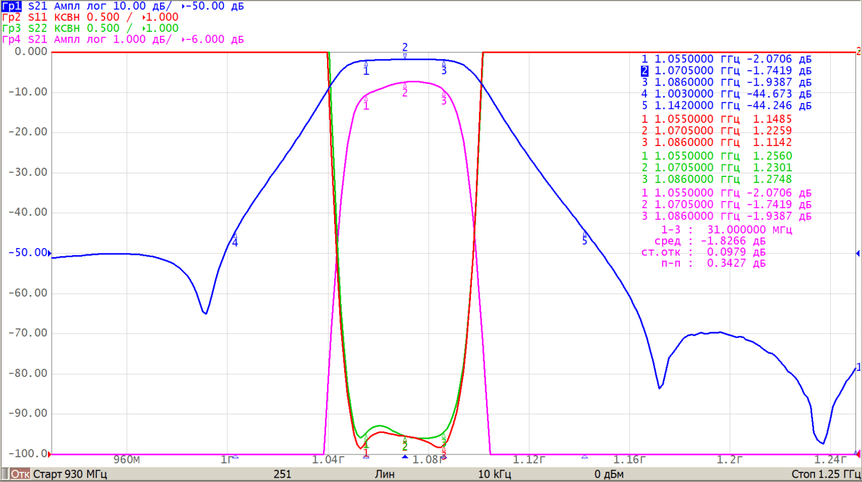Activate the Гр2 trace label
Viewport: 862px width, 482px height.
click(x=11, y=17)
